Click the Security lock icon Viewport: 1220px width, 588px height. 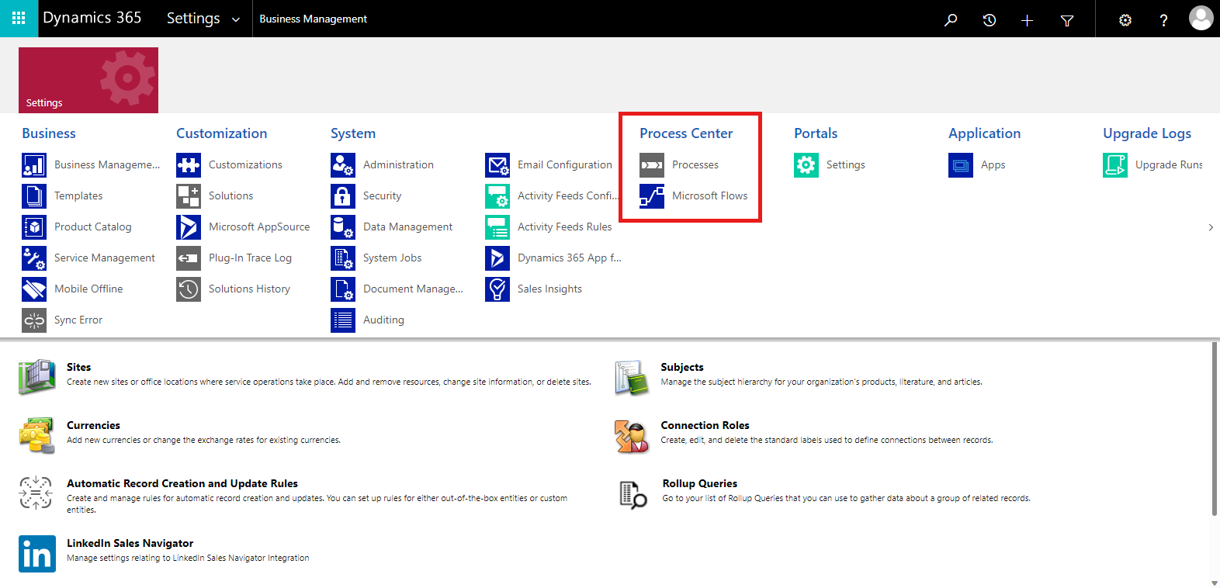tap(343, 196)
